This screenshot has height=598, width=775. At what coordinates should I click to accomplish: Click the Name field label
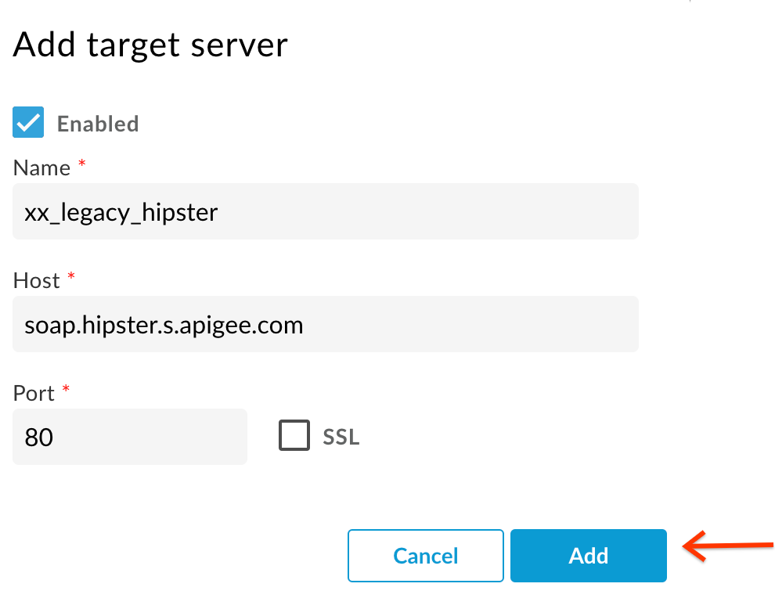tap(41, 168)
